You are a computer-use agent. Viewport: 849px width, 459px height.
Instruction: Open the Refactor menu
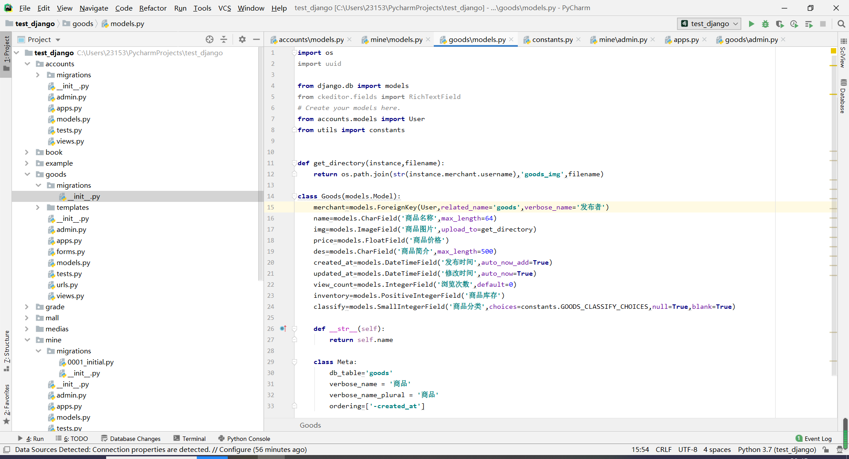click(x=153, y=8)
